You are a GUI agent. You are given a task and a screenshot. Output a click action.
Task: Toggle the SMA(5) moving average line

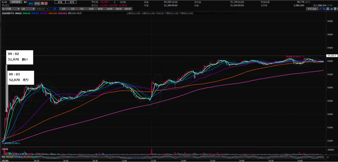coord(18,13)
